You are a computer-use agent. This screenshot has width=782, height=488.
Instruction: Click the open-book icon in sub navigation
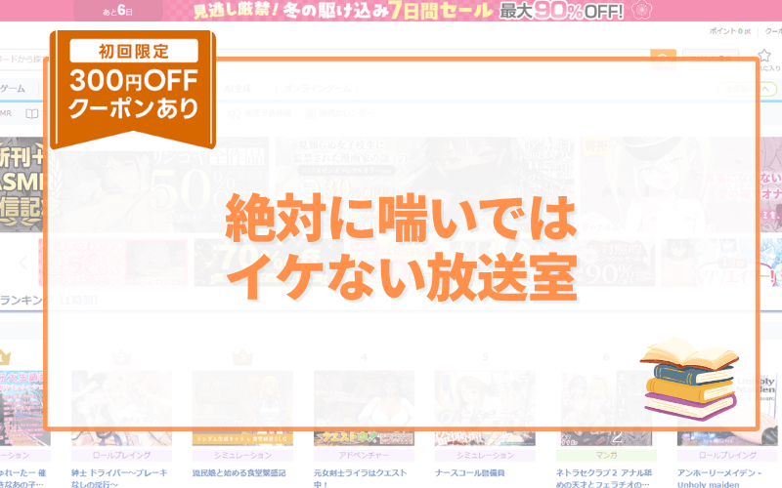(x=32, y=113)
